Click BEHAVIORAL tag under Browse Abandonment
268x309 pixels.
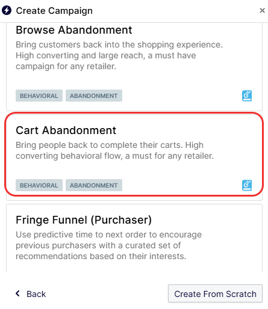39,96
